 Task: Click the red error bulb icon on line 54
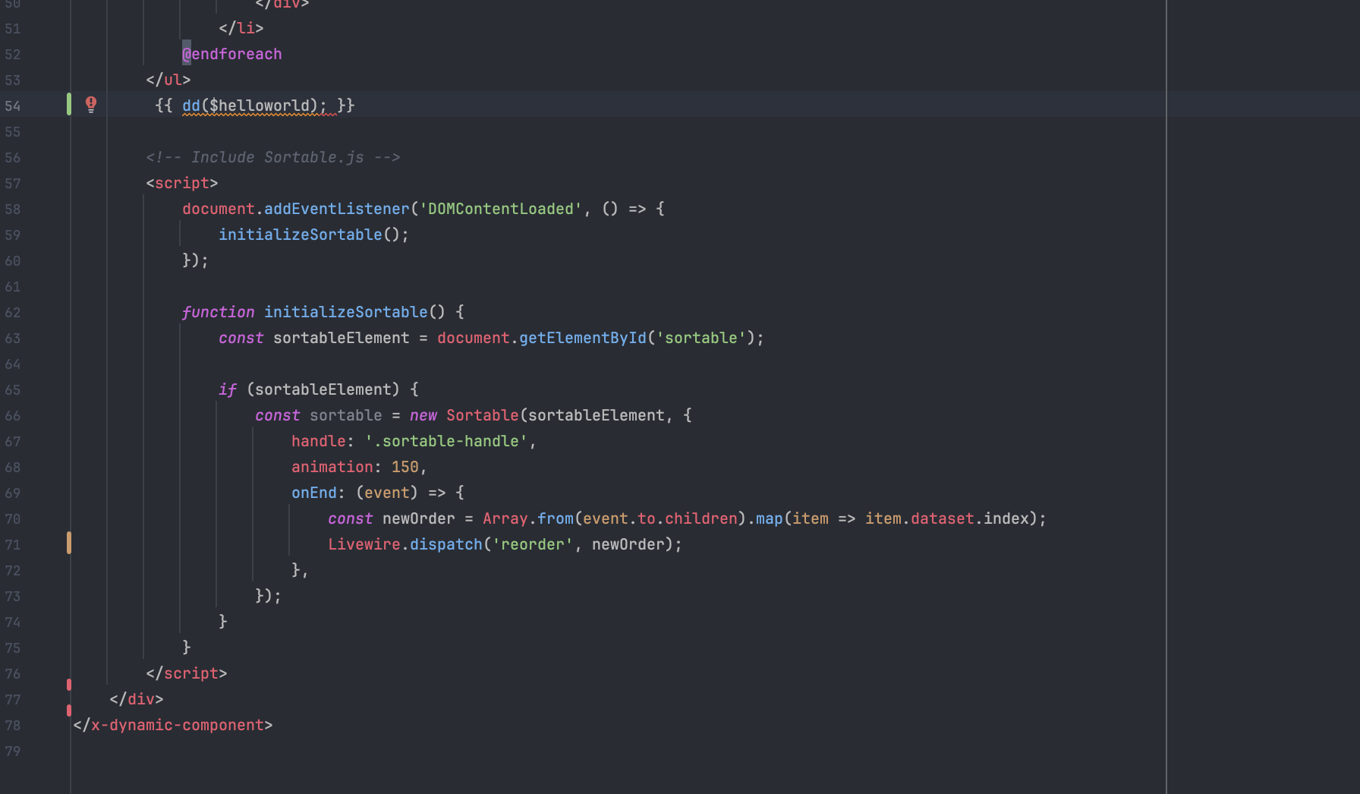[x=91, y=104]
